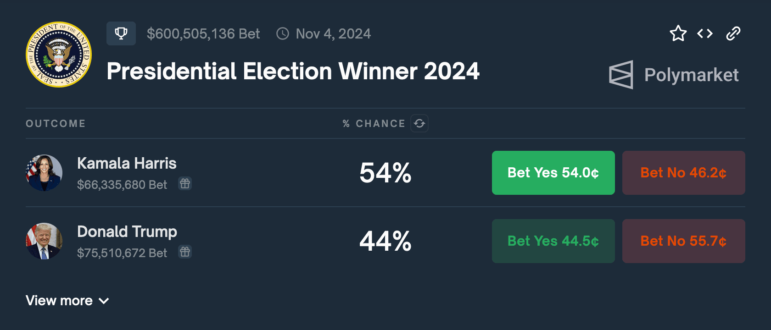This screenshot has height=330, width=771.
Task: Toggle the % chance refresh switch icon
Action: coord(419,123)
